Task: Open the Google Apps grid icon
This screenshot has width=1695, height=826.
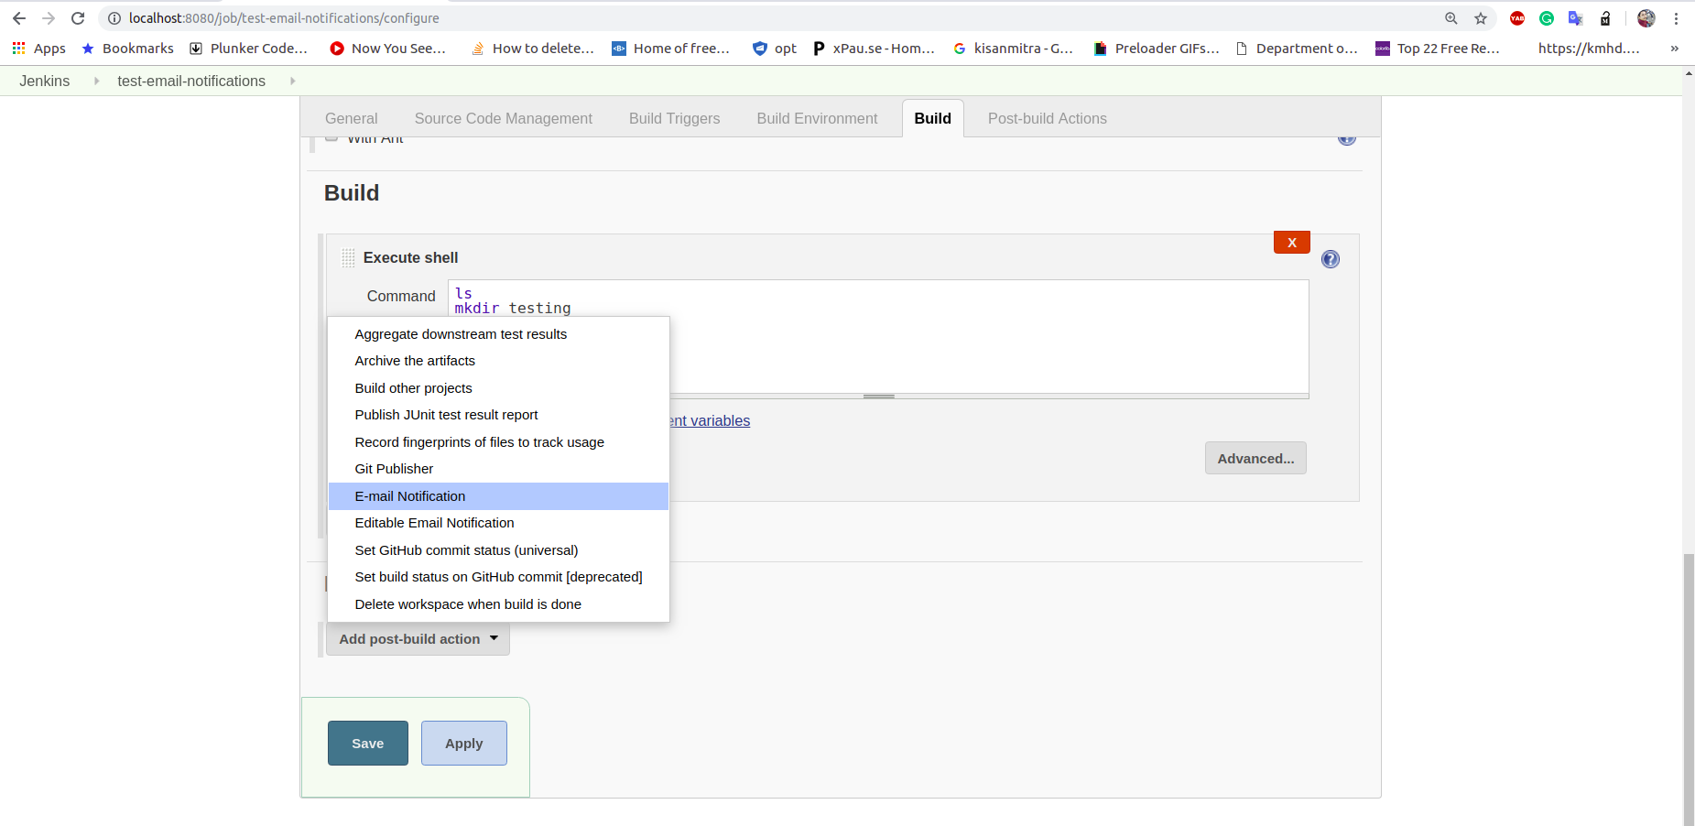Action: tap(18, 48)
